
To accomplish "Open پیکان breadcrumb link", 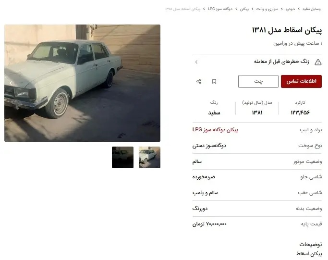I will 244,9.
